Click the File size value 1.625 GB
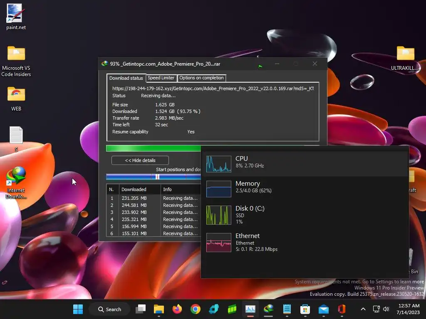 165,105
